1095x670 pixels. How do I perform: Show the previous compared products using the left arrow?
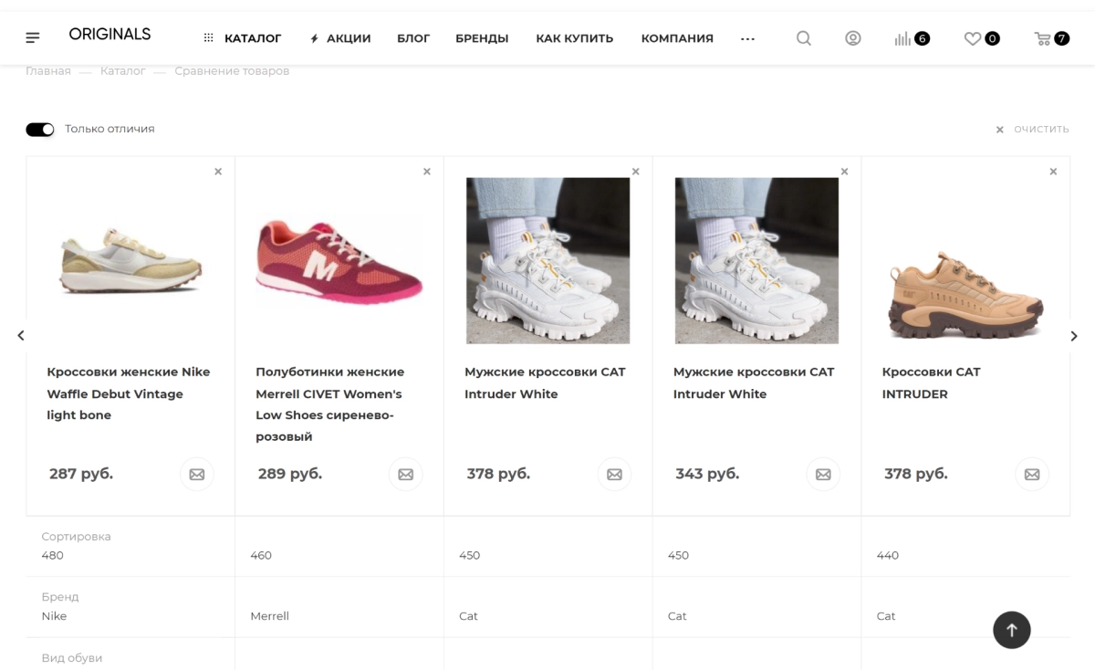point(21,336)
